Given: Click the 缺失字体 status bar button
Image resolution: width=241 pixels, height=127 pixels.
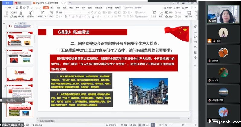Looking at the screenshot, I should [x=38, y=125].
